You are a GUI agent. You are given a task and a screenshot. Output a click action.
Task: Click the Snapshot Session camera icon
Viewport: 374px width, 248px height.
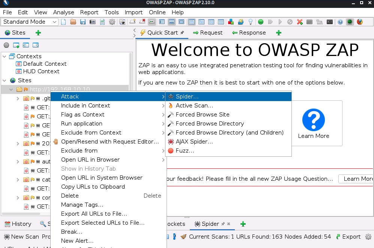click(x=93, y=22)
